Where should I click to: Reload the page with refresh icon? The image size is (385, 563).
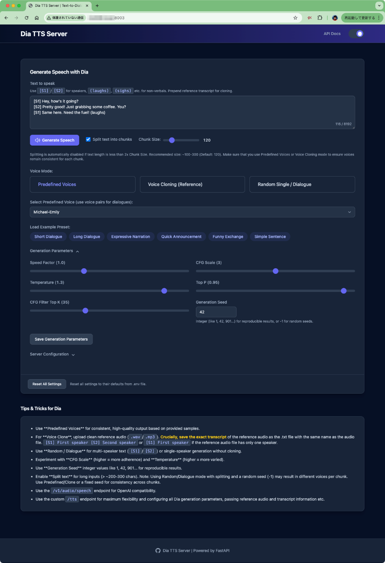pyautogui.click(x=27, y=18)
